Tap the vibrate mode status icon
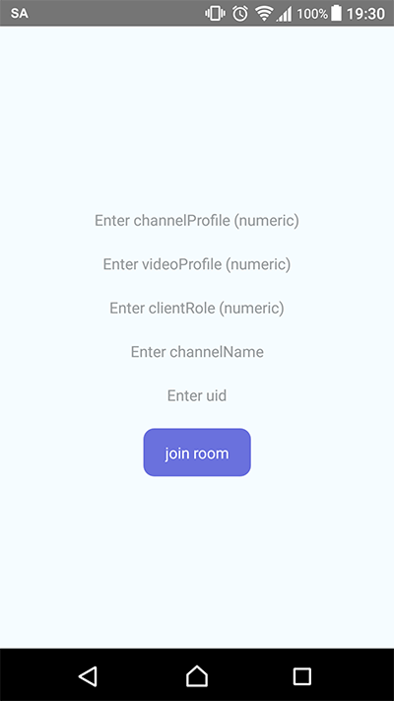The image size is (394, 701). [x=216, y=14]
